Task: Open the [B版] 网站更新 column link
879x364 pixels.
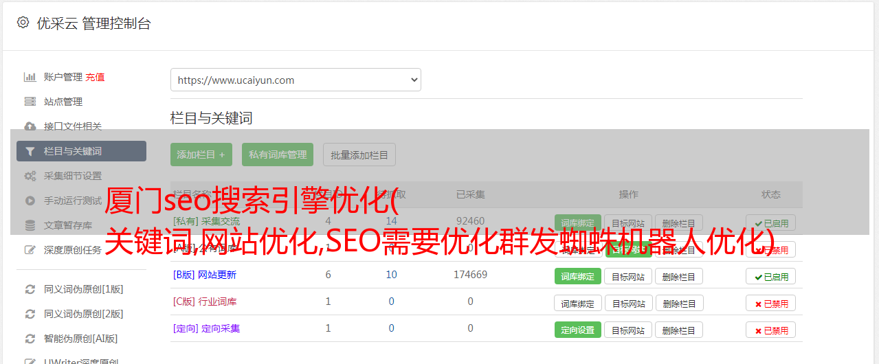Action: click(x=205, y=275)
